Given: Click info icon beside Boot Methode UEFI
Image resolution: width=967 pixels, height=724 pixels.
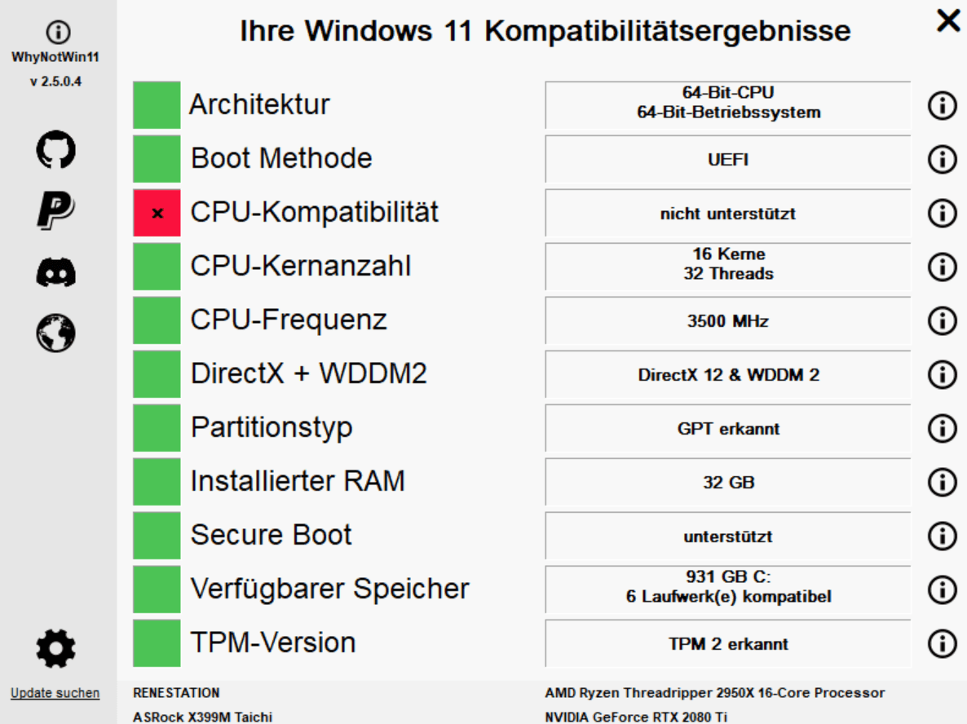Looking at the screenshot, I should pos(943,159).
